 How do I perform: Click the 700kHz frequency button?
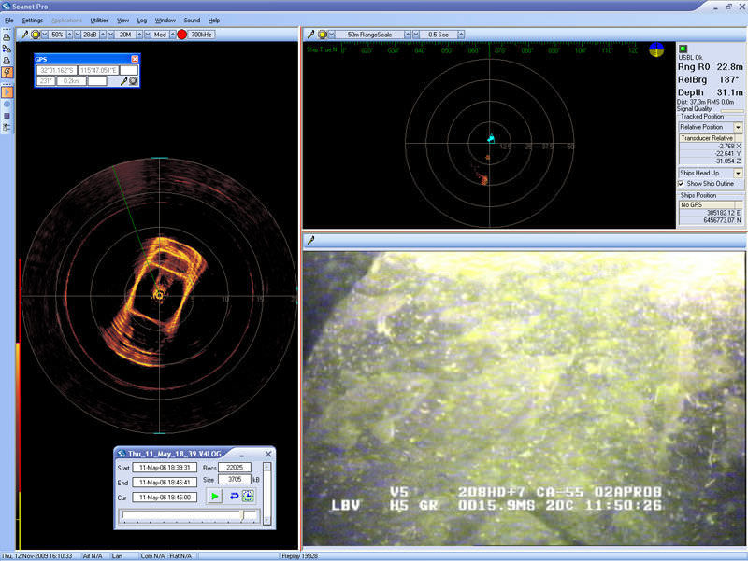(201, 35)
